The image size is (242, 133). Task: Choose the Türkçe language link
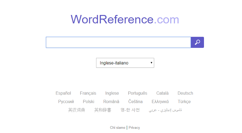(x=184, y=101)
